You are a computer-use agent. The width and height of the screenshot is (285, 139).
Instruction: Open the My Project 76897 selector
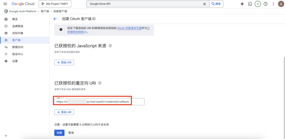click(x=55, y=4)
